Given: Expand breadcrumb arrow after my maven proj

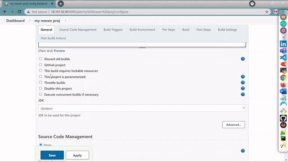Looking at the screenshot, I should (x=65, y=21).
